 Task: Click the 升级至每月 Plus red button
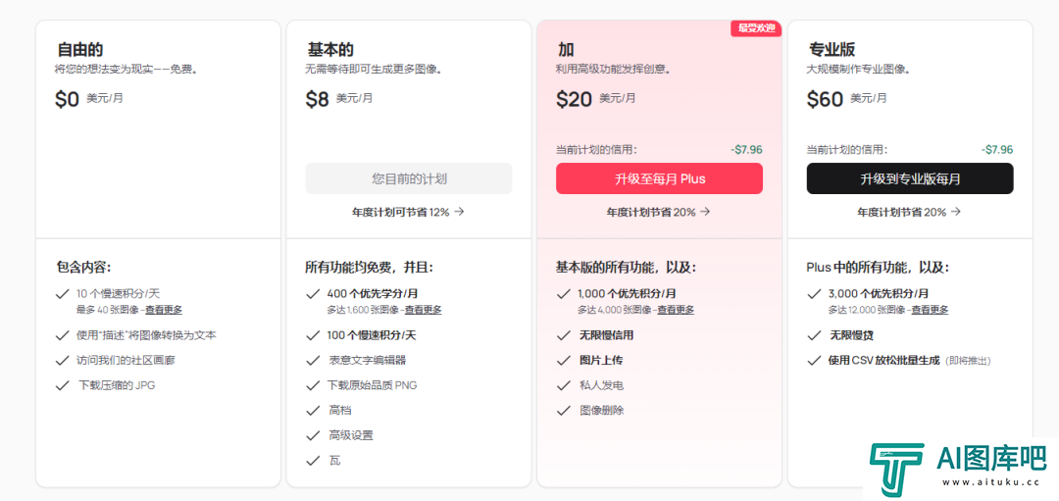[x=659, y=178]
